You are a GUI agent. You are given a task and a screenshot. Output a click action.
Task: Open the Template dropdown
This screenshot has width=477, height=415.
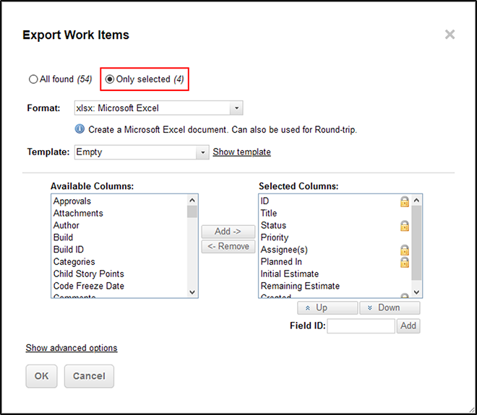202,152
